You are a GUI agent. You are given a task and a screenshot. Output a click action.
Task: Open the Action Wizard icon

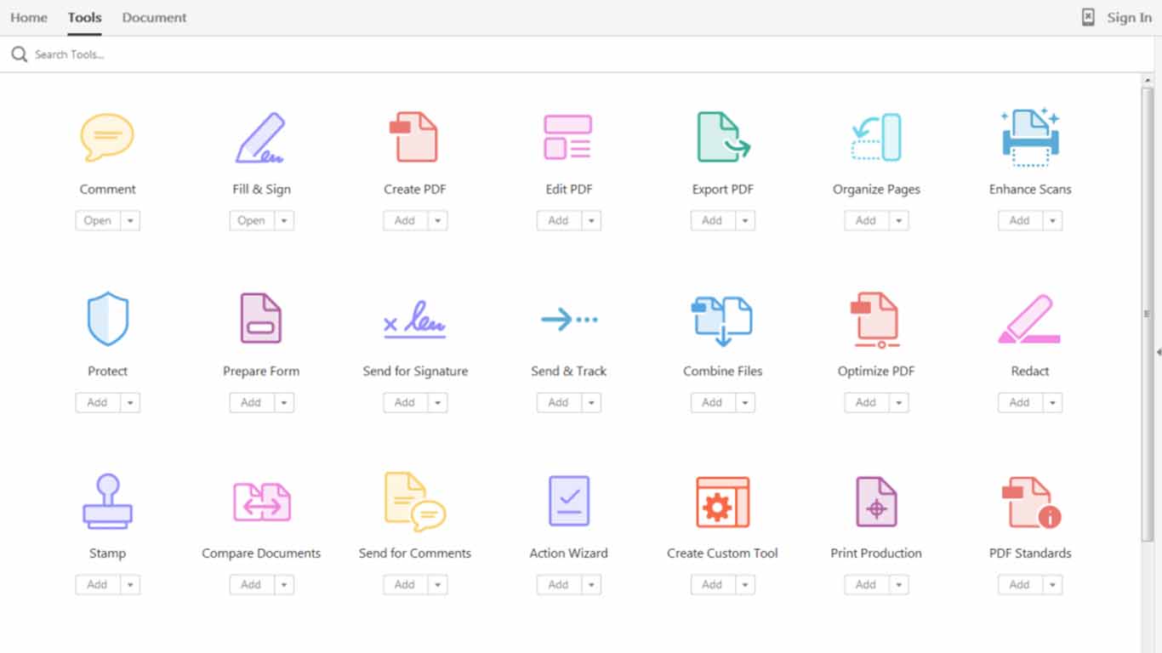(x=568, y=501)
